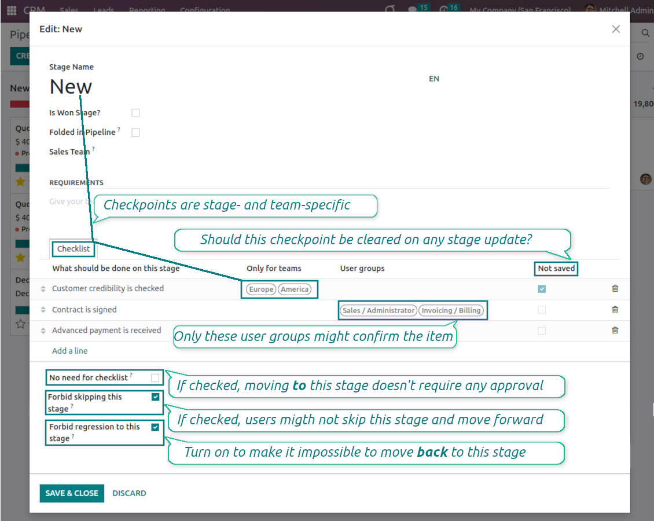Select the Customer credibility is checked text
This screenshot has height=521, width=654.
click(108, 288)
